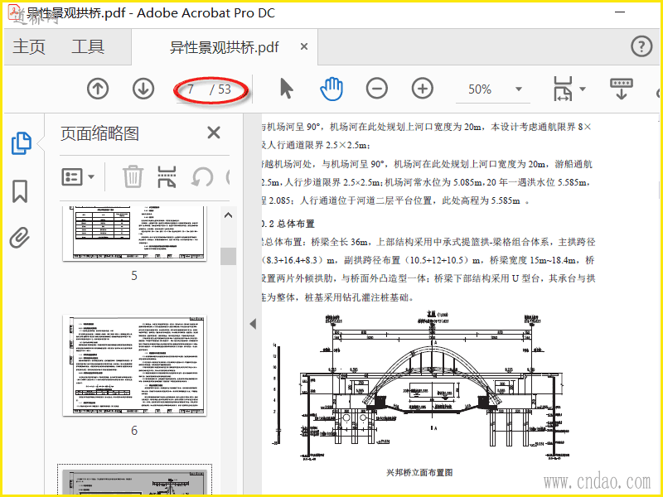
Task: Open page thumbnails panel icon
Action: [21, 142]
